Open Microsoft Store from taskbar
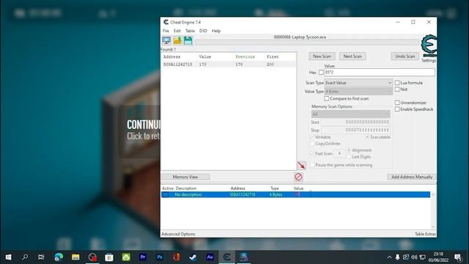The height and width of the screenshot is (264, 469). 109,257
